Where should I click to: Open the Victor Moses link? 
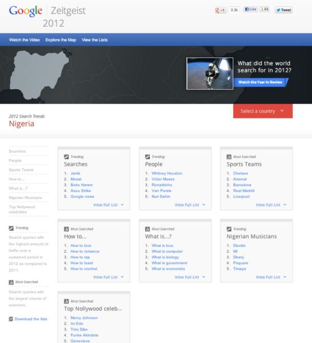pos(163,179)
